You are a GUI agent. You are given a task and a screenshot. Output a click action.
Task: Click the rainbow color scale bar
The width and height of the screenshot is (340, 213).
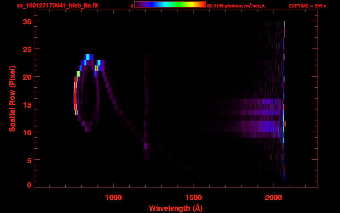pyautogui.click(x=170, y=5)
